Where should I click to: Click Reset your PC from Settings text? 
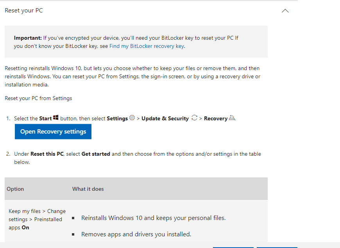tap(38, 98)
